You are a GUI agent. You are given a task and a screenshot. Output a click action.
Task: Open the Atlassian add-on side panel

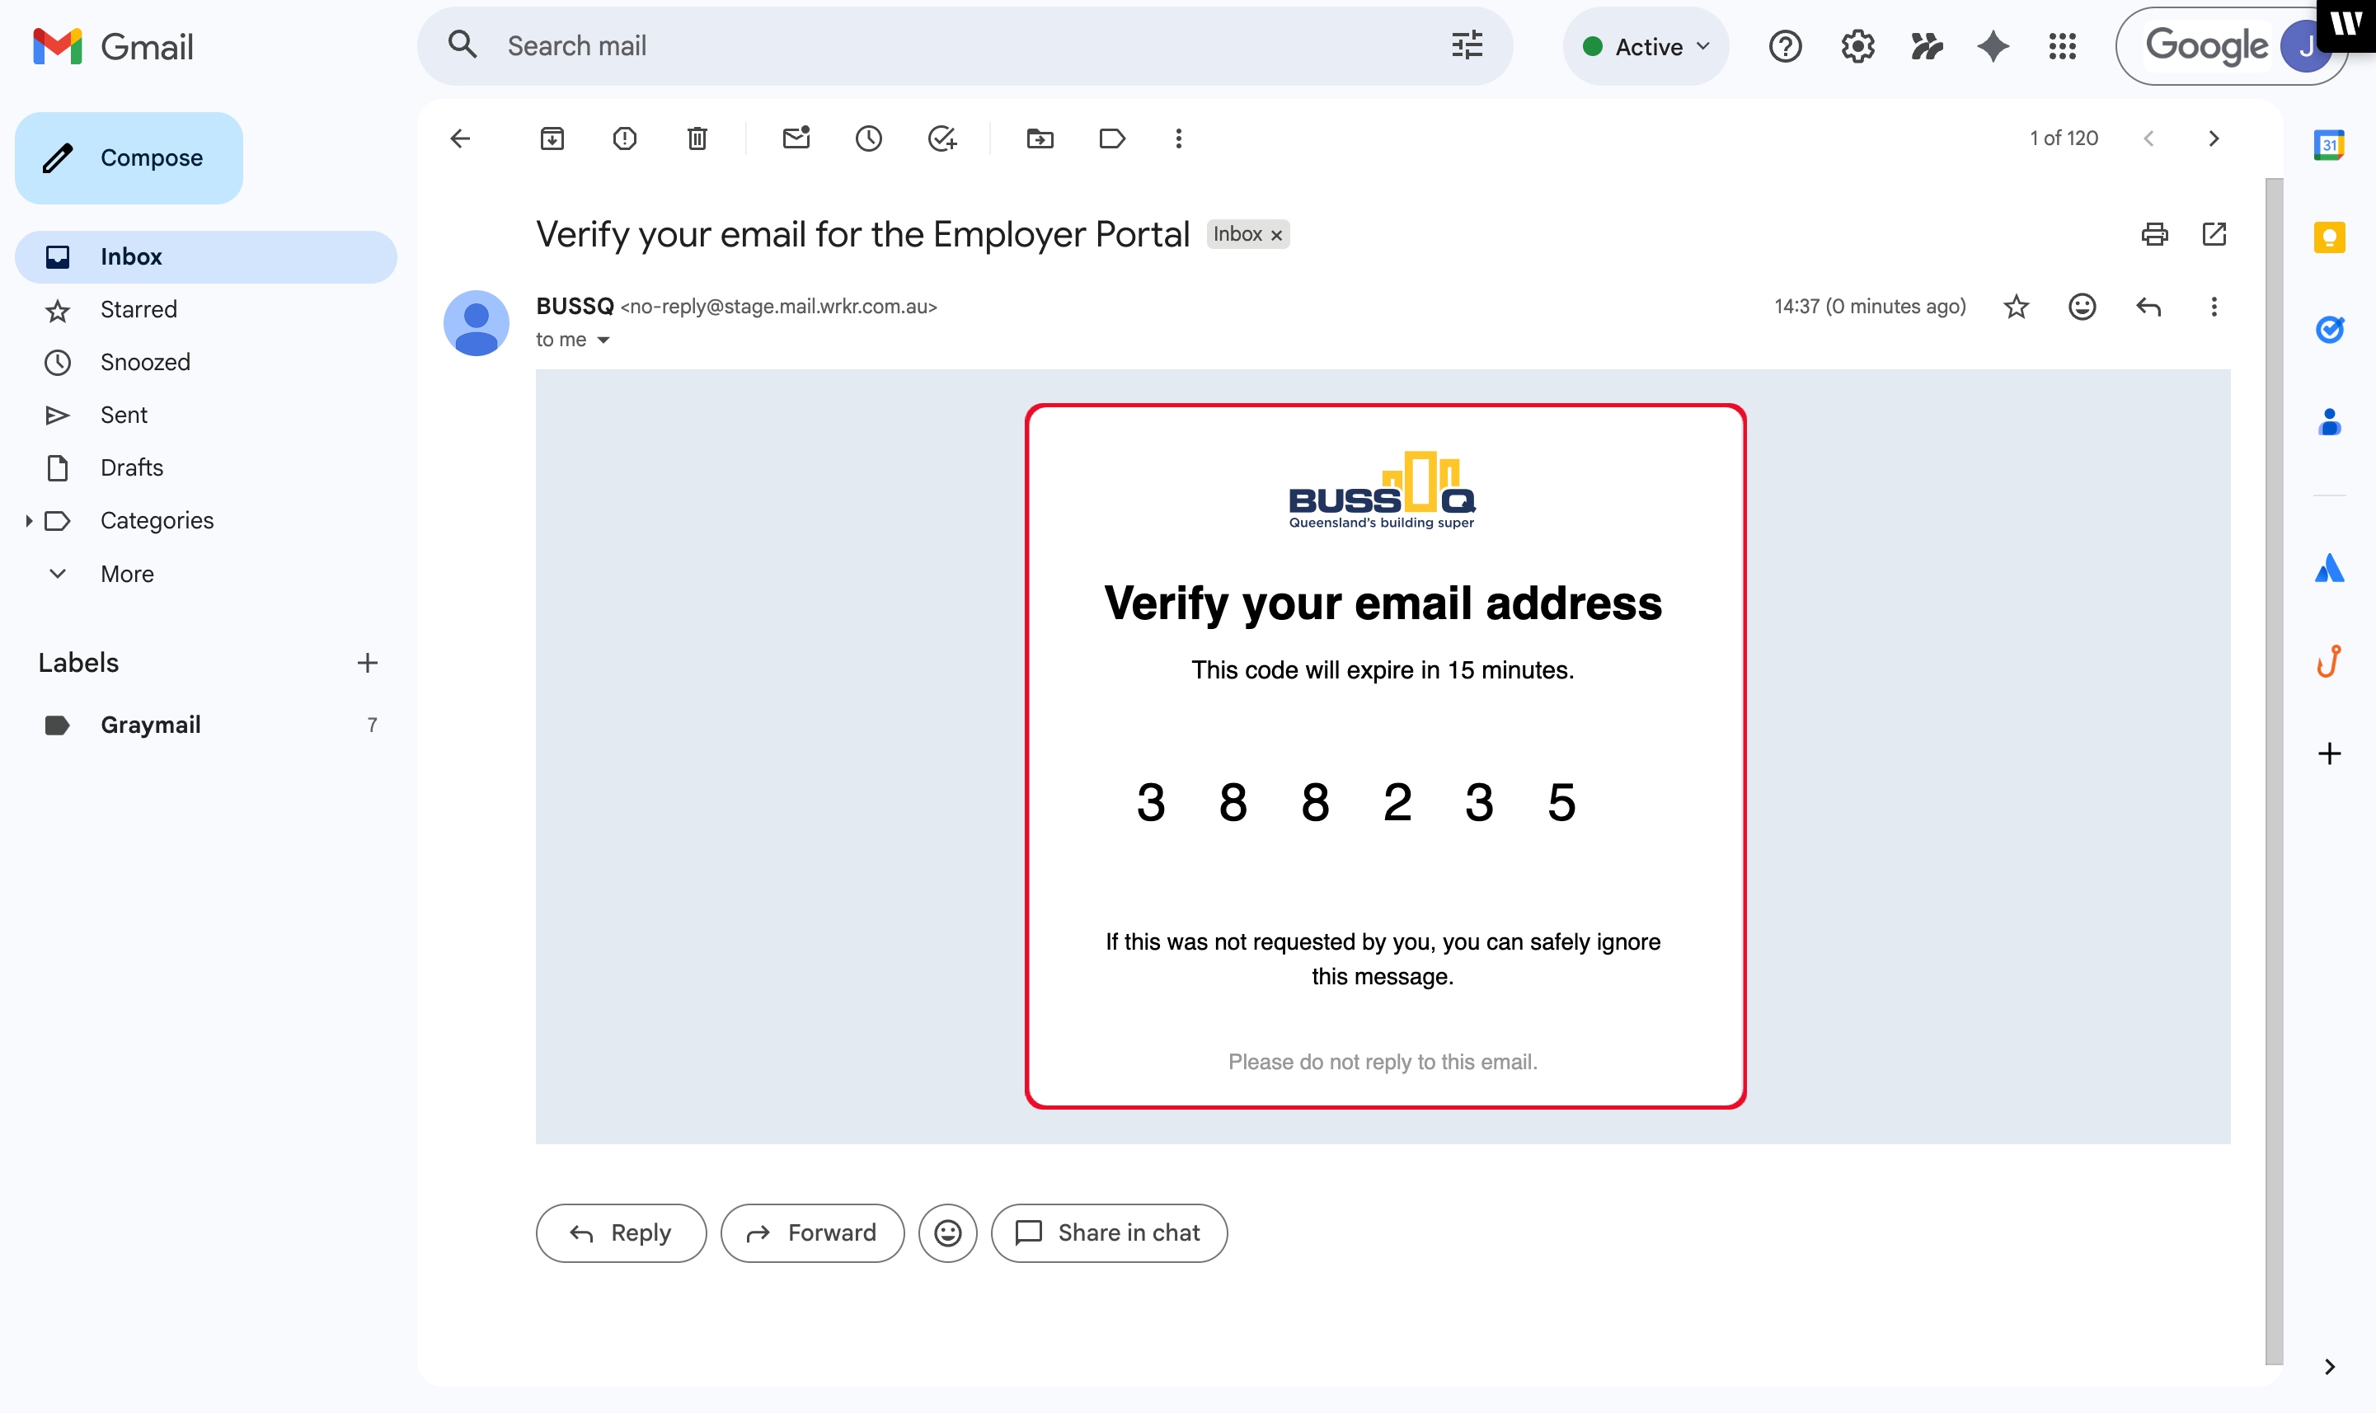[2328, 569]
